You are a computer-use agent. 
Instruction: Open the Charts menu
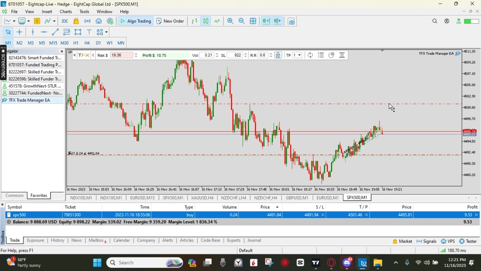pos(66,12)
